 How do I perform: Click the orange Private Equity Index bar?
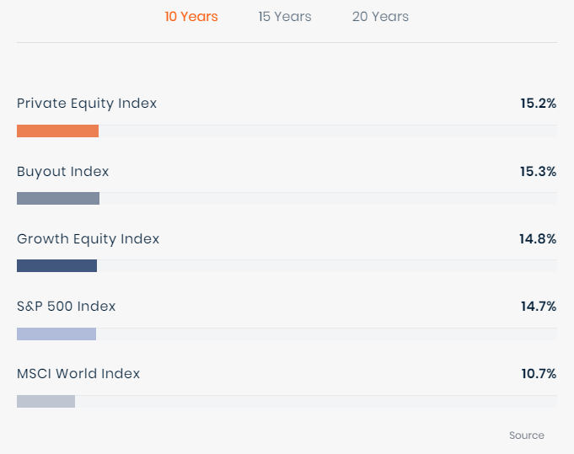click(57, 131)
